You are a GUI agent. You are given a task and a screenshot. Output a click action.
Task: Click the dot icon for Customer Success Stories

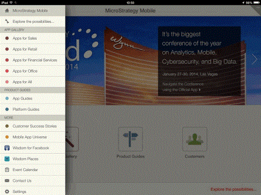point(7,126)
